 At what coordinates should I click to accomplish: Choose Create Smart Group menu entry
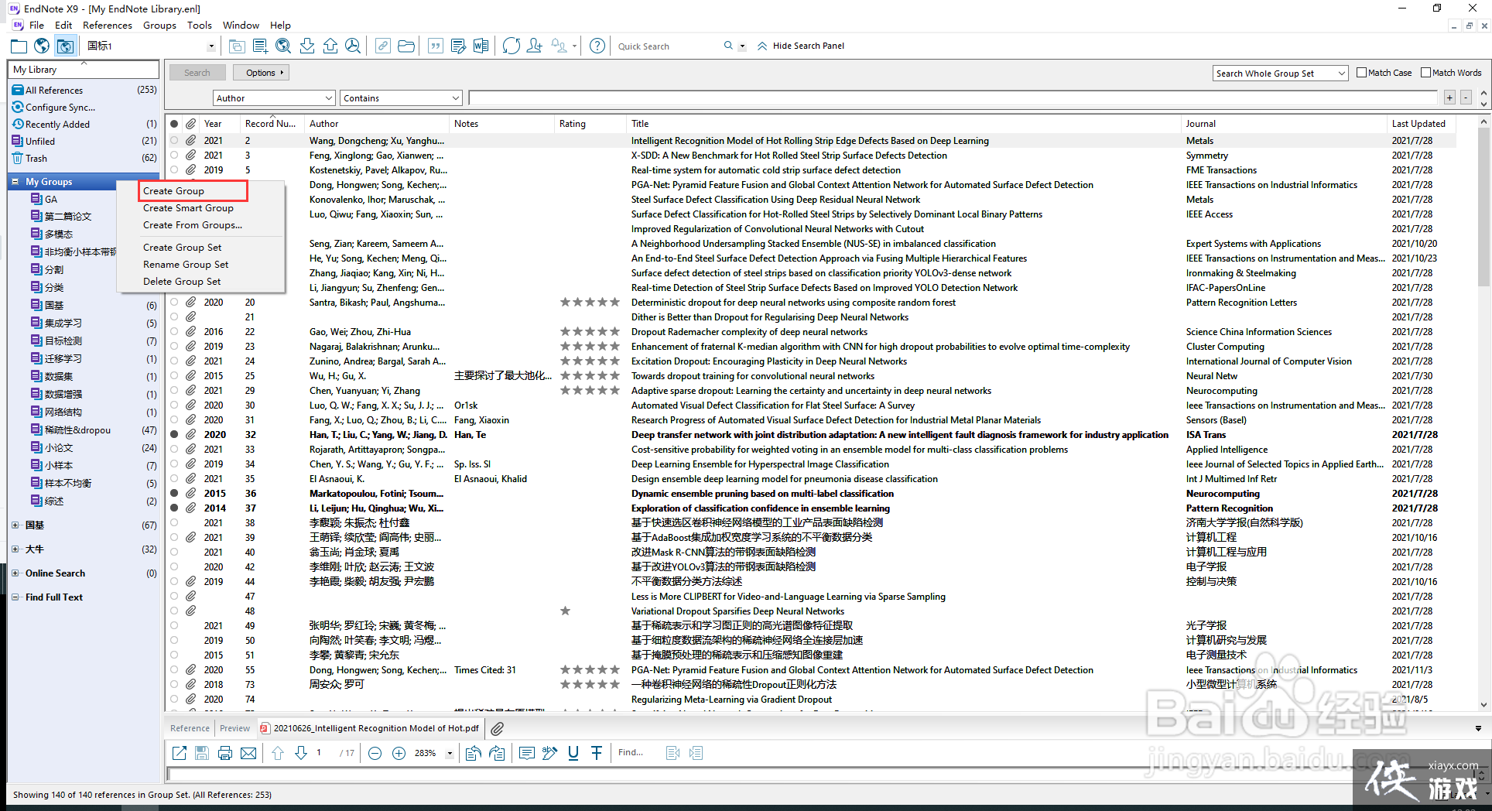click(x=188, y=208)
